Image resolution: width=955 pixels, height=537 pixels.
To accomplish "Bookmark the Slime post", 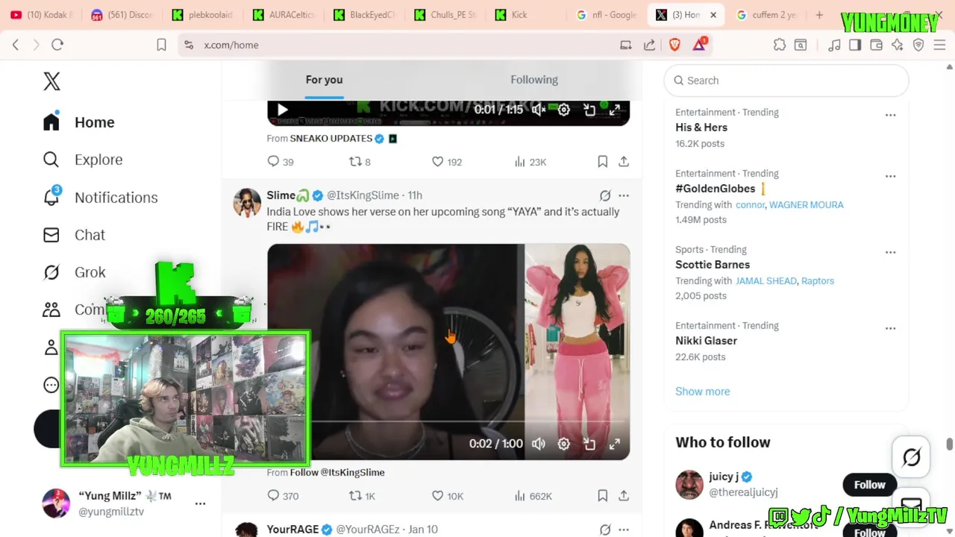I will 602,496.
